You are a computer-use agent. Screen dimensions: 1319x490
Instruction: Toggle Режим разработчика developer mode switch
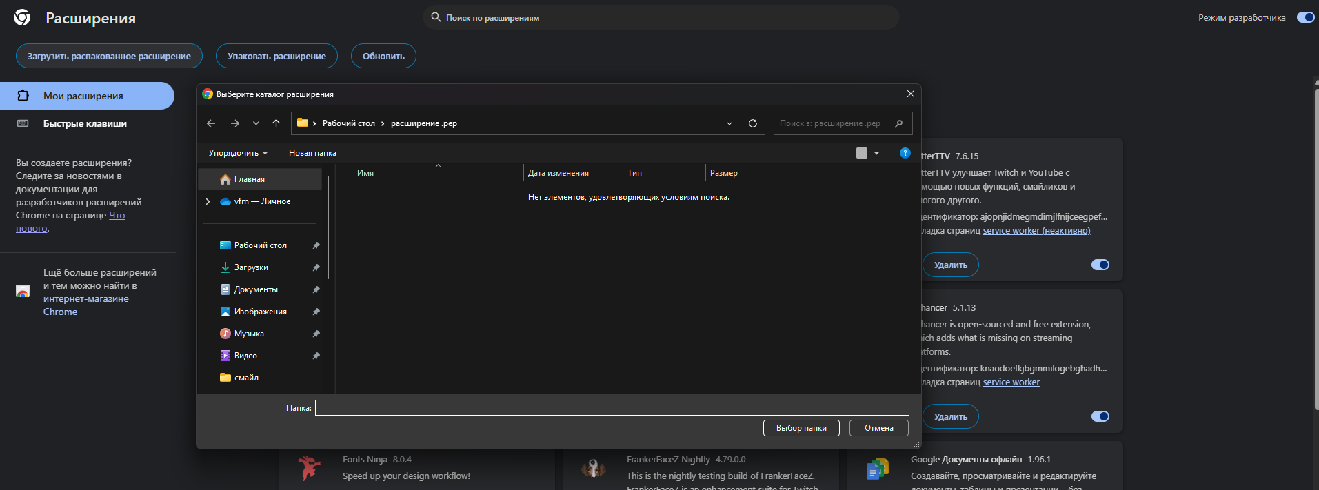[1306, 17]
